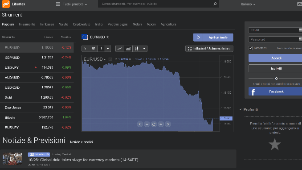Add EUR/USD to favorites with star
The height and width of the screenshot is (170, 302).
[108, 37]
